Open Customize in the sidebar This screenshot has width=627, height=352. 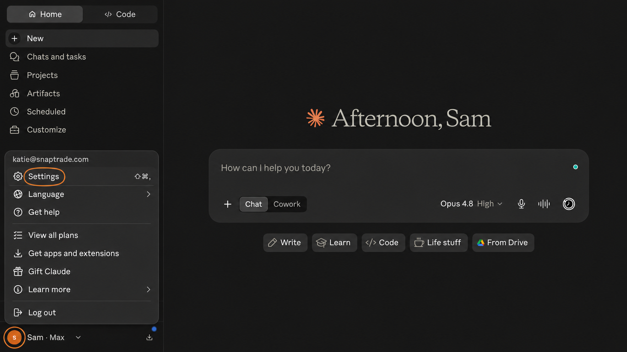[x=82, y=130]
